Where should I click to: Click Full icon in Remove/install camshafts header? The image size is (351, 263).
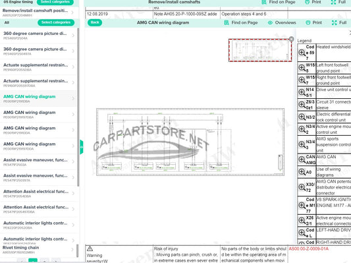[x=333, y=2]
